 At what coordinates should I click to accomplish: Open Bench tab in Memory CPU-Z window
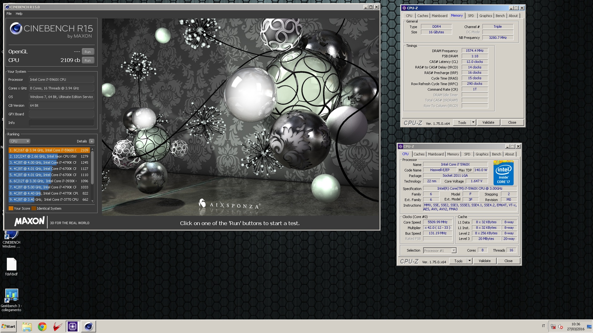[500, 16]
